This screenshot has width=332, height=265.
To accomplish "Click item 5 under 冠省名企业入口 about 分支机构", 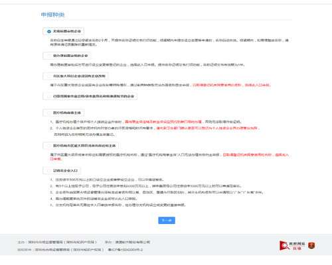I will 118,205.
